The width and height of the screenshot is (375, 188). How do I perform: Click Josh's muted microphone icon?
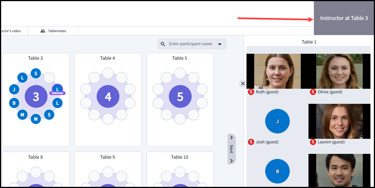pyautogui.click(x=251, y=142)
